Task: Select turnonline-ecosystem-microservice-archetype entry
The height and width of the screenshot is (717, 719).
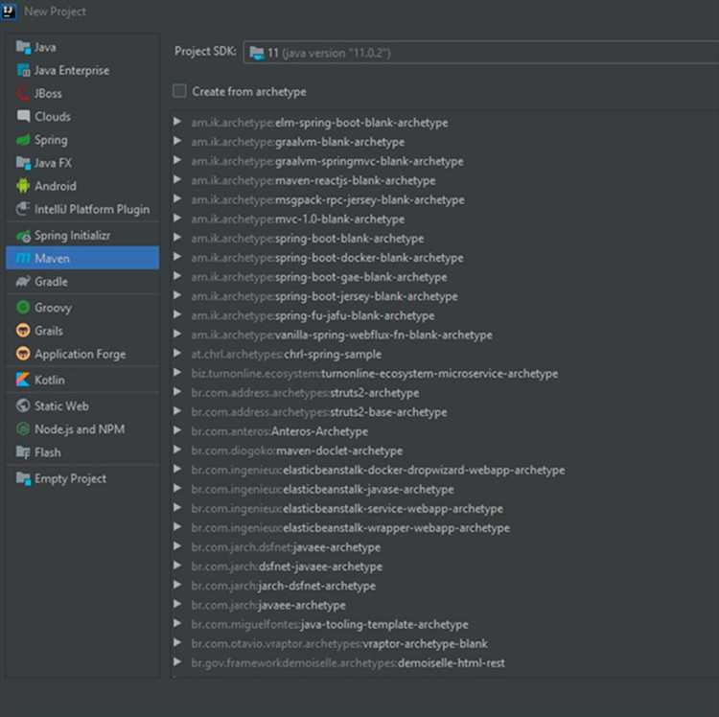Action: point(375,374)
